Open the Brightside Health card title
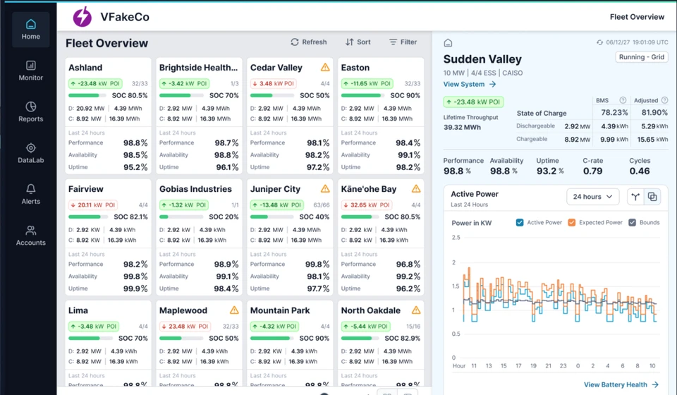677x395 pixels. point(199,67)
